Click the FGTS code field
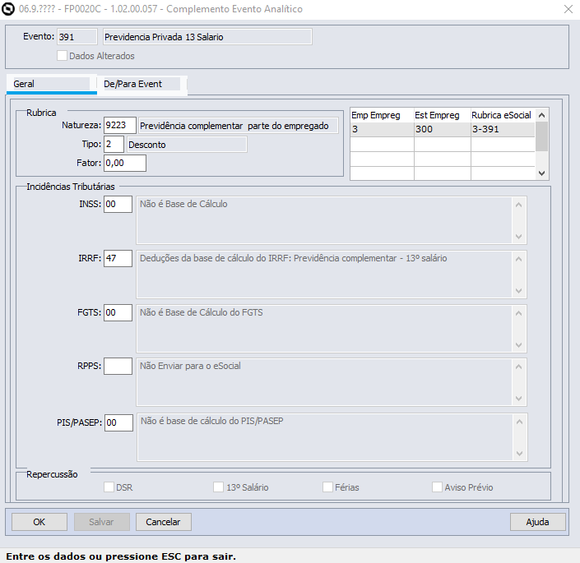 (118, 312)
